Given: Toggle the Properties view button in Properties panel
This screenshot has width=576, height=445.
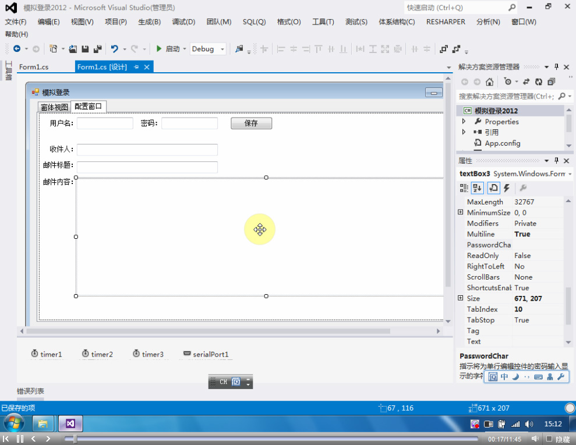Looking at the screenshot, I should [x=493, y=188].
